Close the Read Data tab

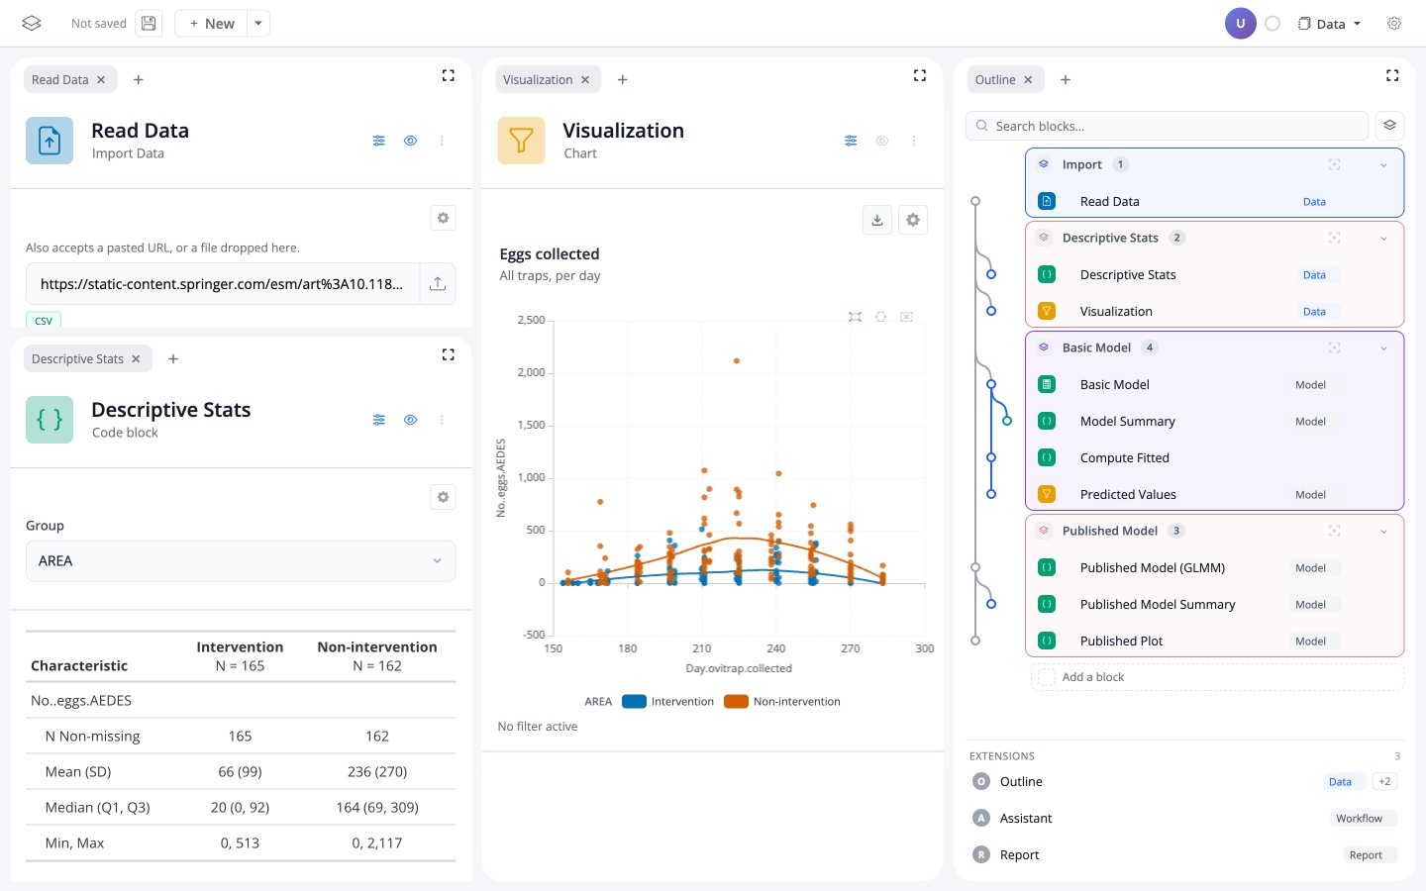[x=101, y=79]
